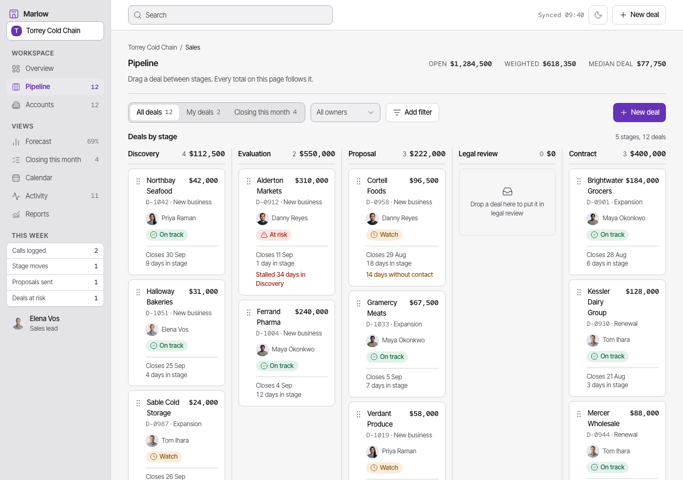Screen dimensions: 683x480
Task: Open the All owners dropdown
Action: point(345,113)
